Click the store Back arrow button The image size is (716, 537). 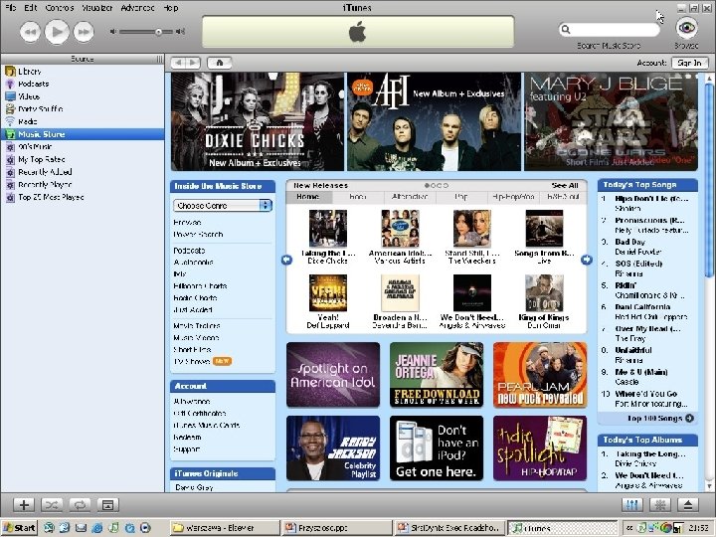point(179,63)
